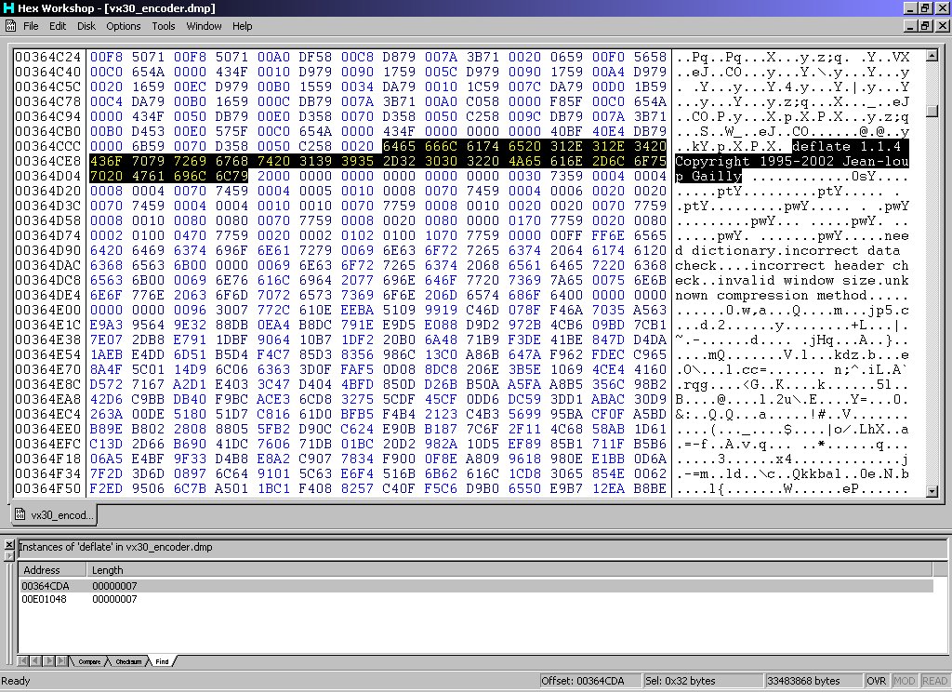Image resolution: width=952 pixels, height=692 pixels.
Task: Click the Hex Workshop title bar icon
Action: point(7,7)
